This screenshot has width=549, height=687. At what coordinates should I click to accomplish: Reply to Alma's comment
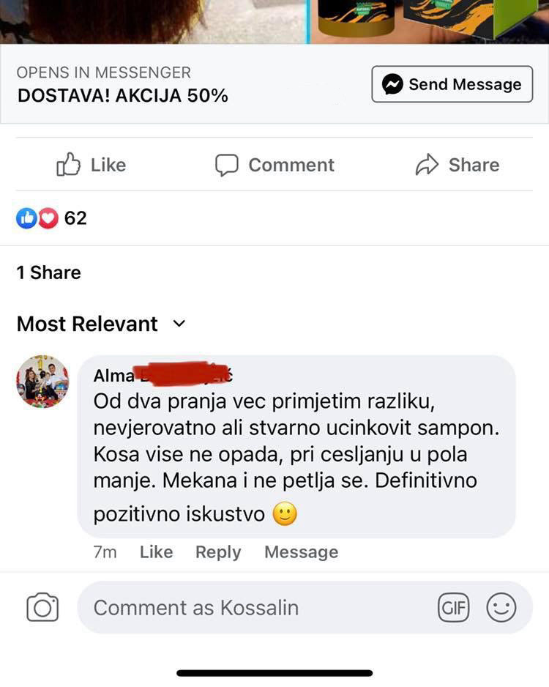(218, 552)
